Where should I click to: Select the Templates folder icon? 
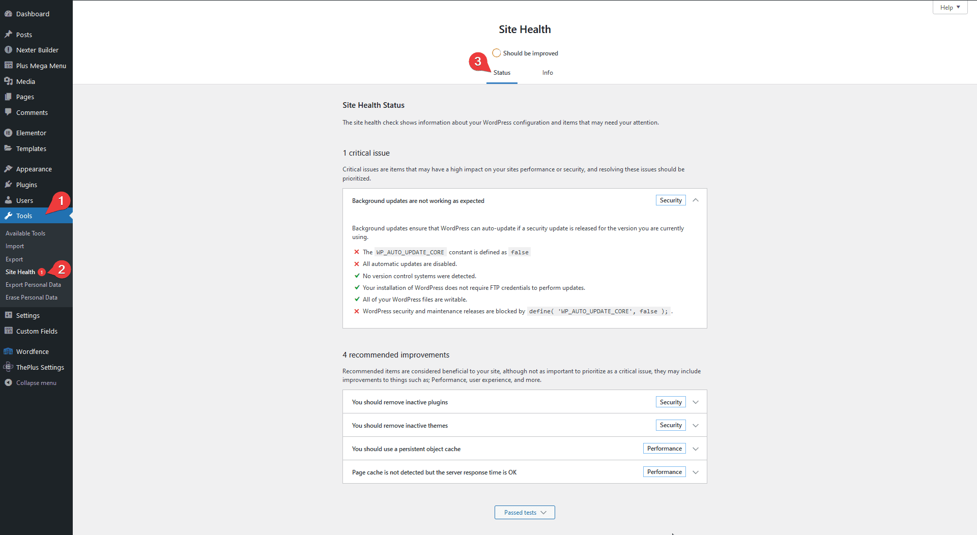pos(9,148)
